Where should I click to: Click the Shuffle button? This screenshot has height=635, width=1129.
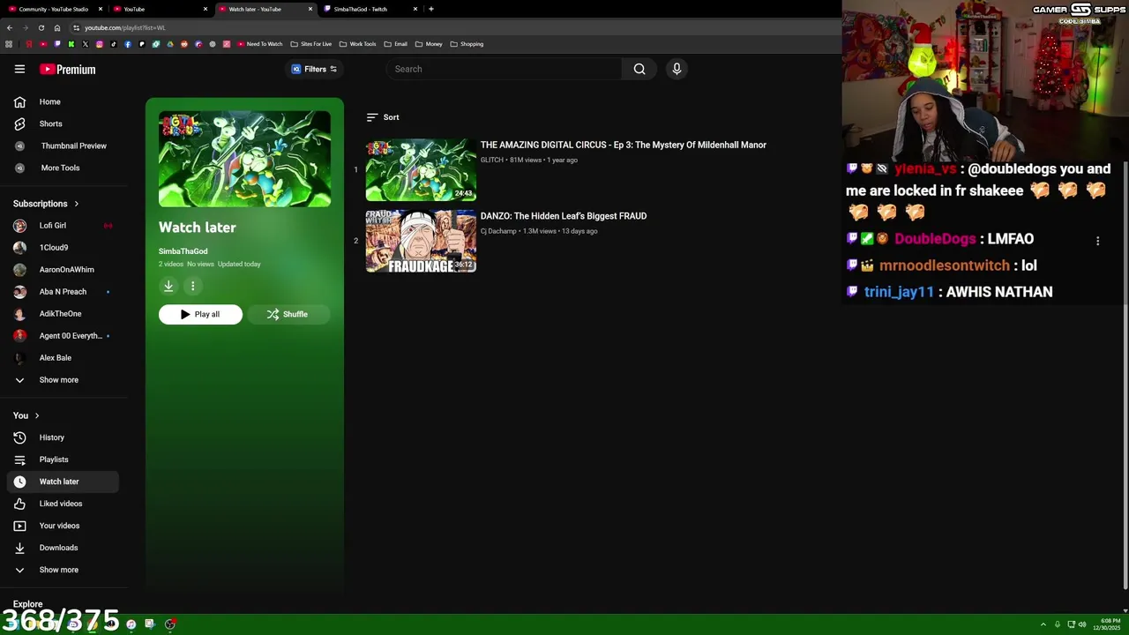[288, 314]
